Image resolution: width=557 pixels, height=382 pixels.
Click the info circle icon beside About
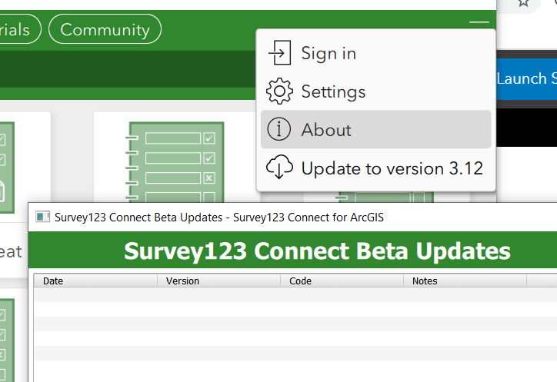tap(278, 130)
